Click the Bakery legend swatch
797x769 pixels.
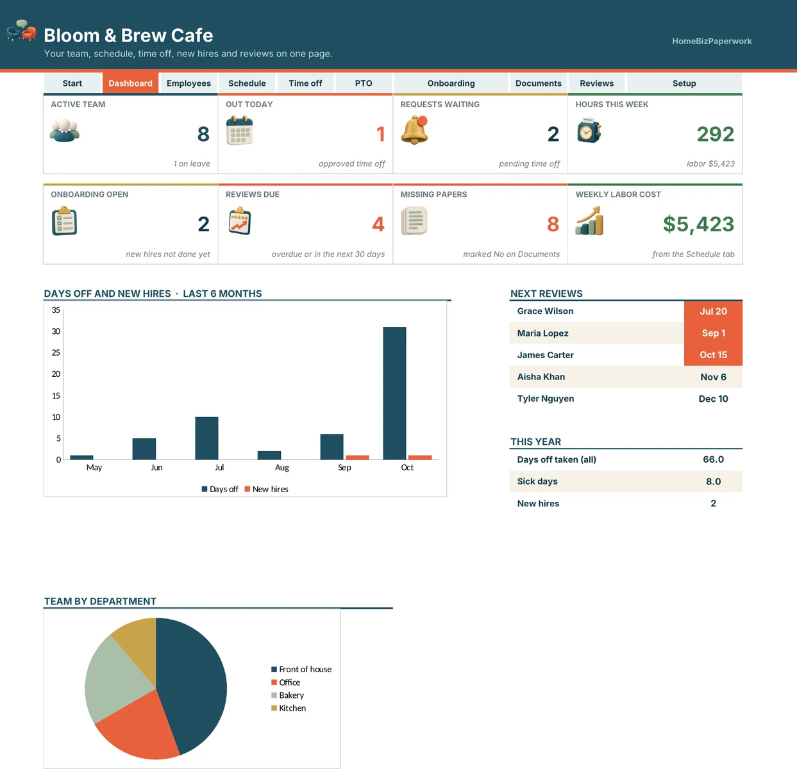274,695
